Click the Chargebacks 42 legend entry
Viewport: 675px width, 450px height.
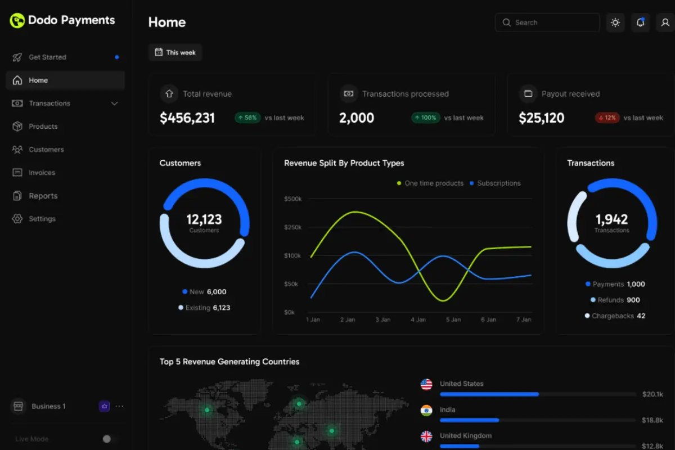tap(615, 316)
